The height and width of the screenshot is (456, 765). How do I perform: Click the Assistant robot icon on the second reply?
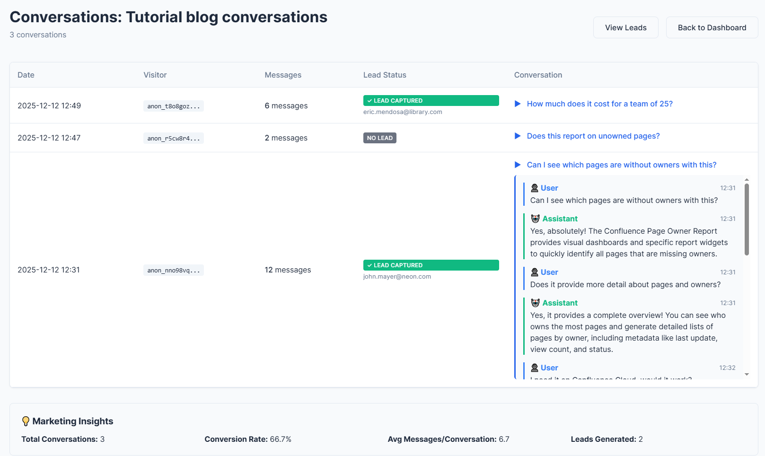[x=535, y=302]
